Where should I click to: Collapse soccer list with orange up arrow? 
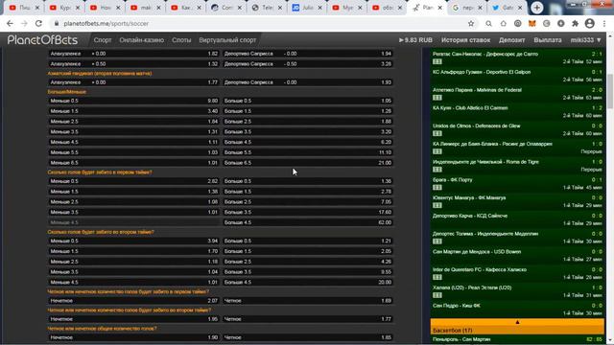517,322
